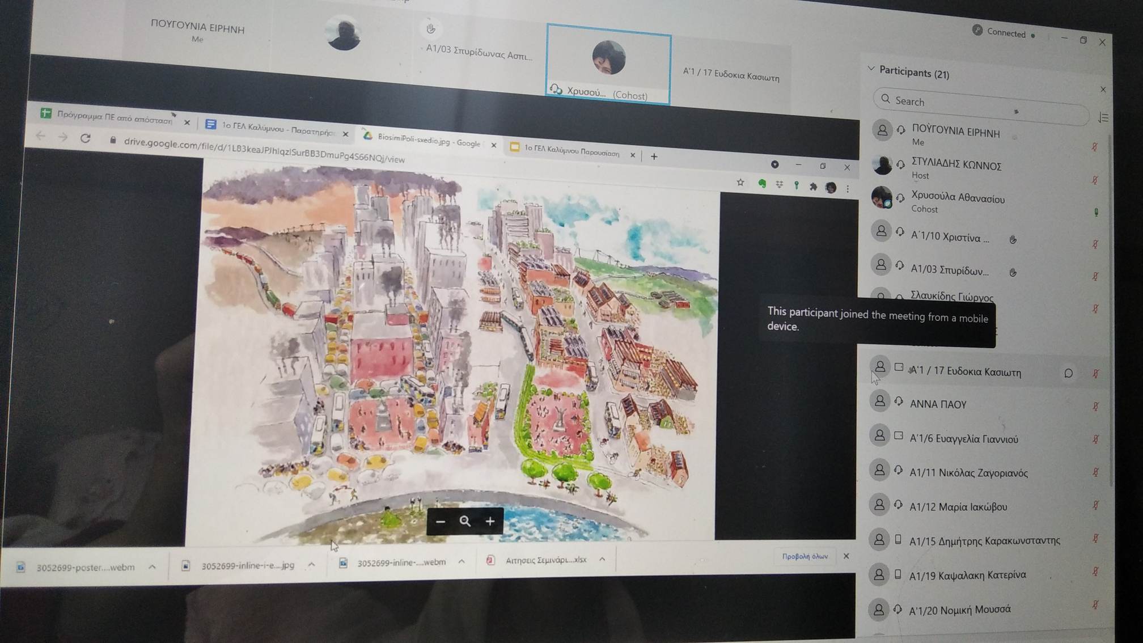The image size is (1143, 643).
Task: Click Προβολη όλων downloads link
Action: [x=805, y=556]
